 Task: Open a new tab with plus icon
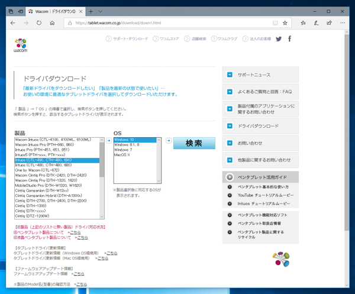click(91, 11)
